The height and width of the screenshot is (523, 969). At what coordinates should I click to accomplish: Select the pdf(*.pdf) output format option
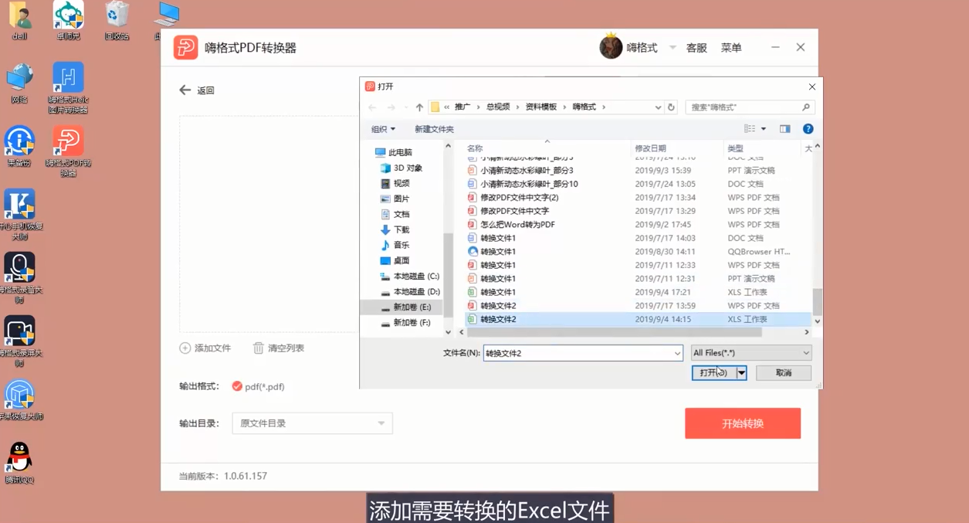click(259, 386)
